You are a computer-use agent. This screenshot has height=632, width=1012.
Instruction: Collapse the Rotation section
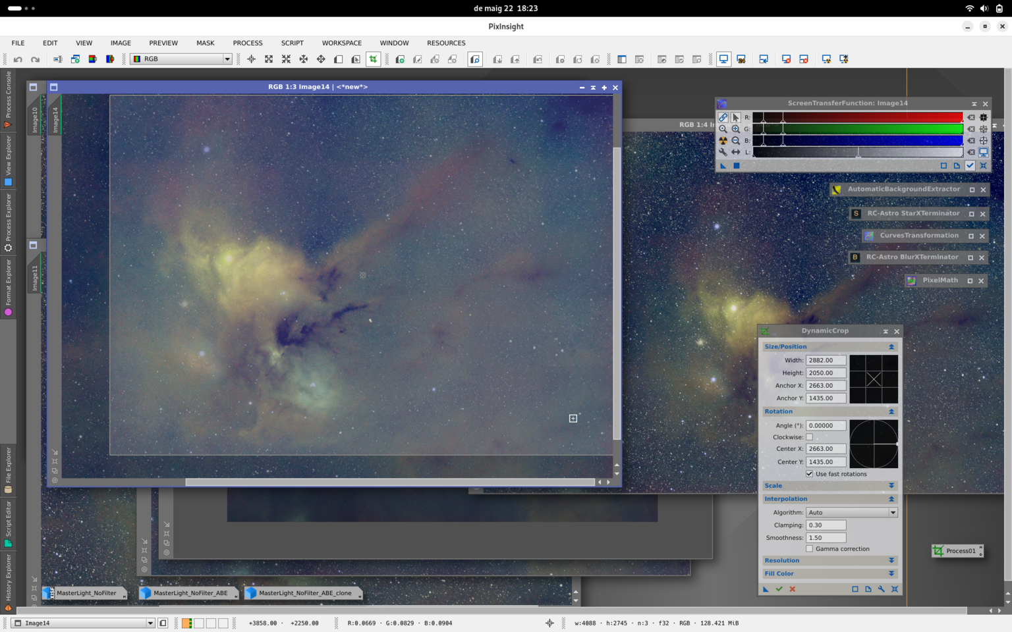coord(891,411)
